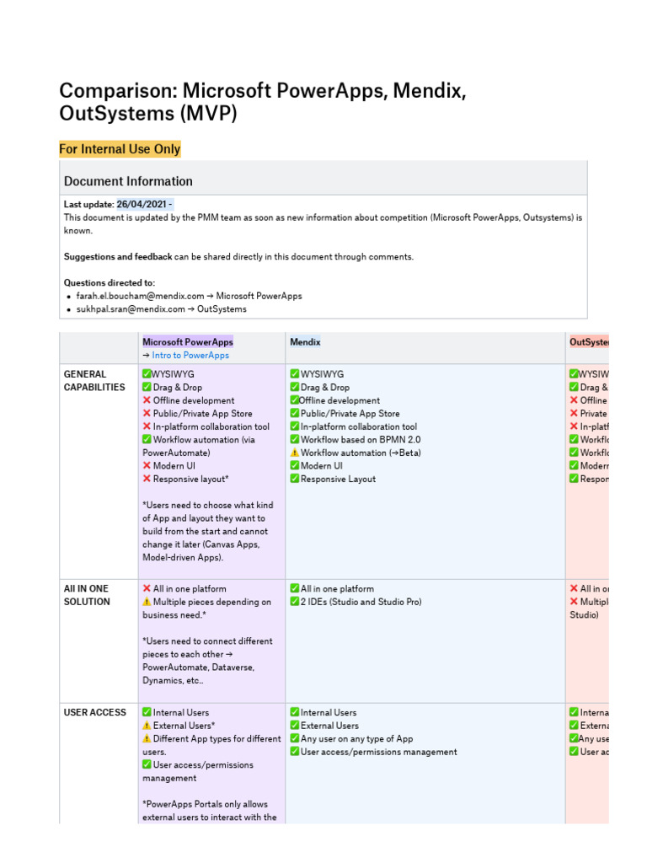Click 'Any user on any type of App' in the Mendix column
This screenshot has width=647, height=863.
356,739
